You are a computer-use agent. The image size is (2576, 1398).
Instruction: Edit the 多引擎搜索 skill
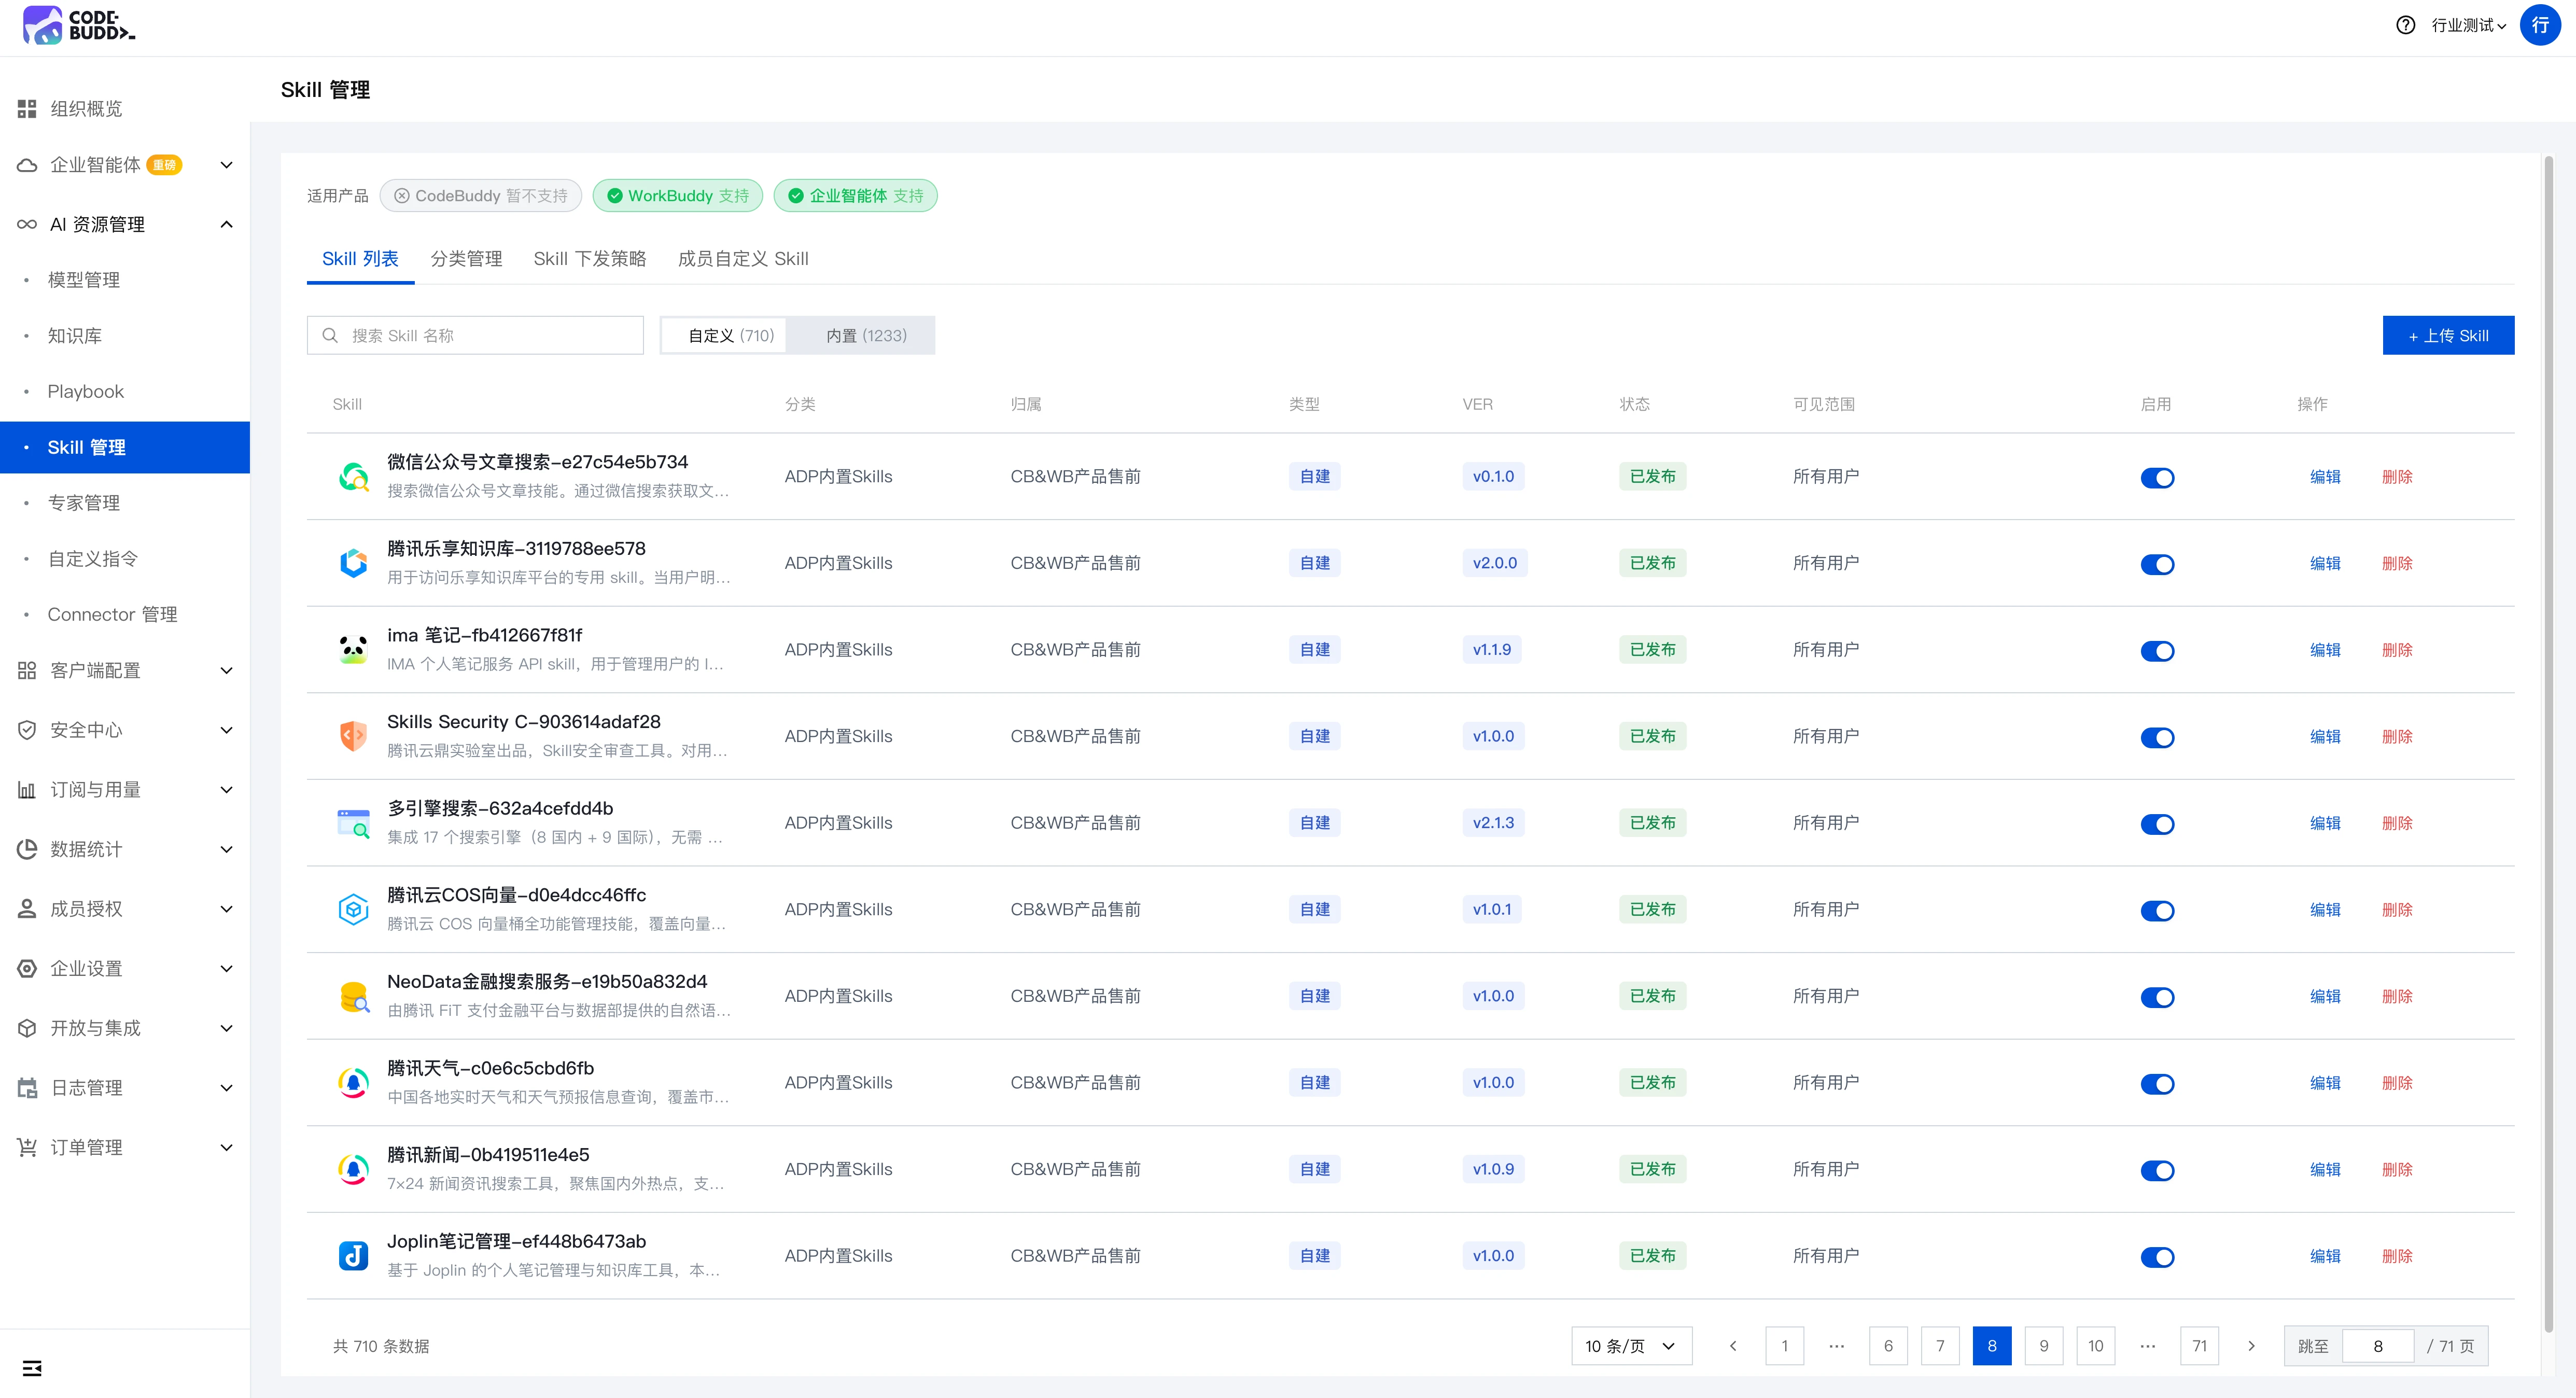point(2325,823)
